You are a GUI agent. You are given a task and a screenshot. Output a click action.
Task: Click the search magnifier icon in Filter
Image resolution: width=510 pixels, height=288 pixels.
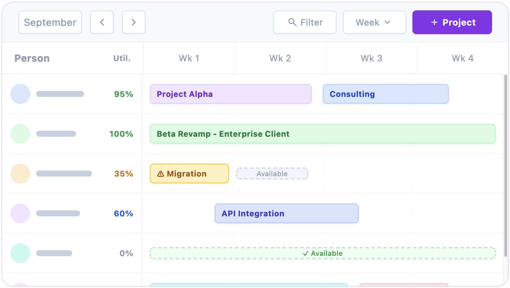(x=292, y=22)
